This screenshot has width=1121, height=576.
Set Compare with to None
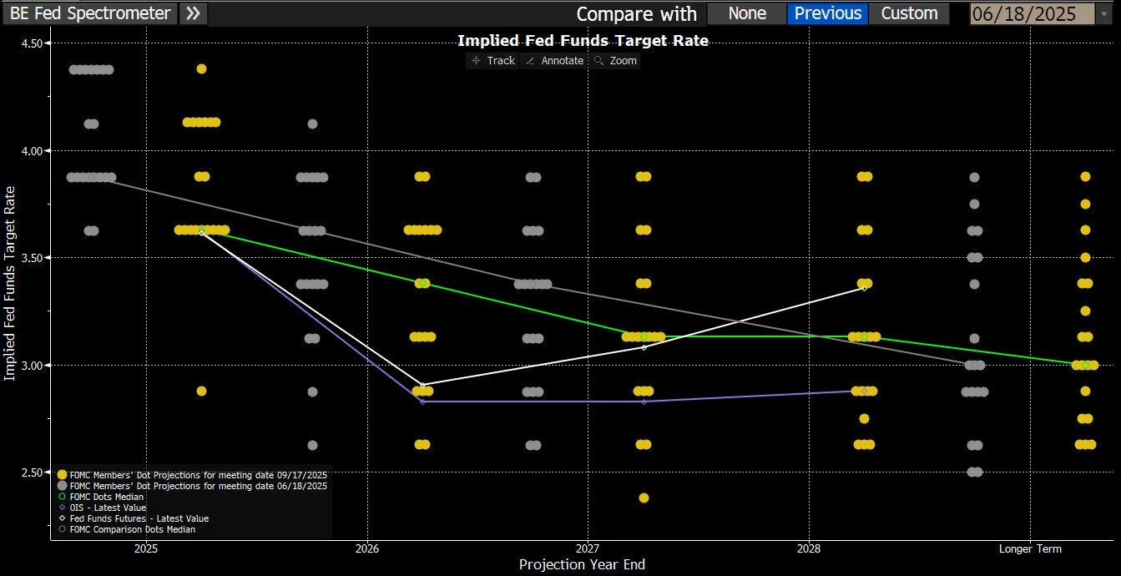[746, 13]
